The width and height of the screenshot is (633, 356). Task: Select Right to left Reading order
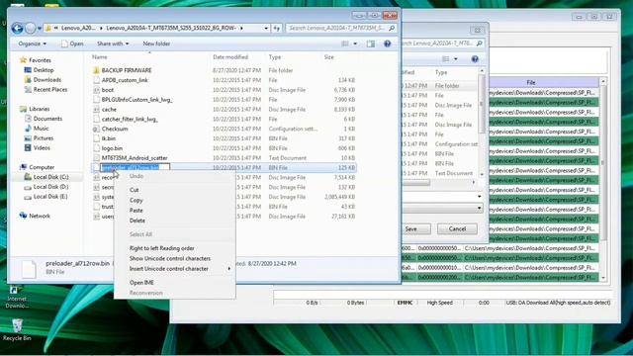162,248
